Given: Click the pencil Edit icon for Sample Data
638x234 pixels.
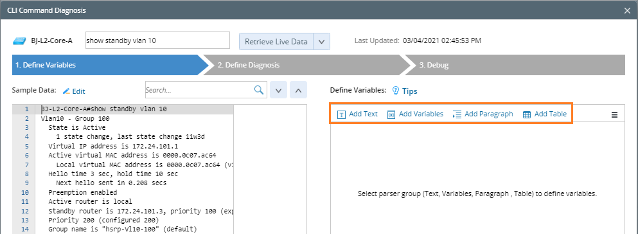Looking at the screenshot, I should [x=66, y=91].
